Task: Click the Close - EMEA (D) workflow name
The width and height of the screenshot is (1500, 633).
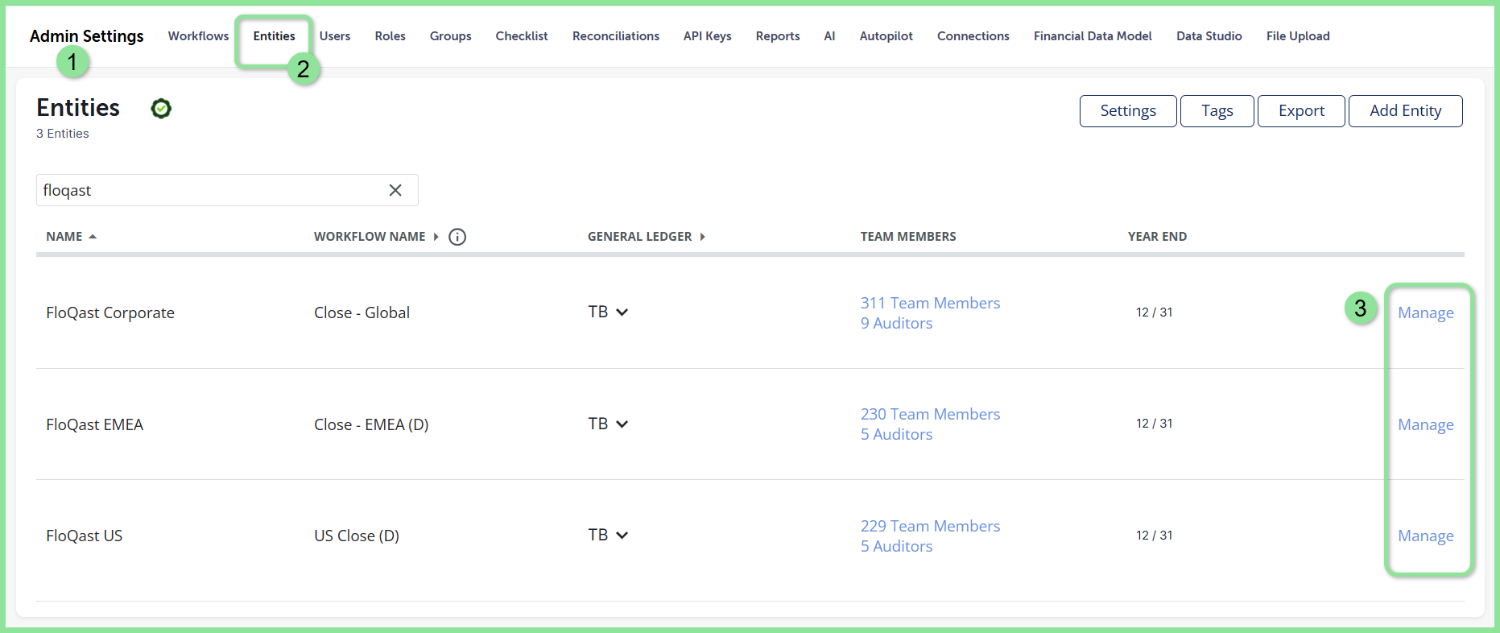Action: [371, 424]
